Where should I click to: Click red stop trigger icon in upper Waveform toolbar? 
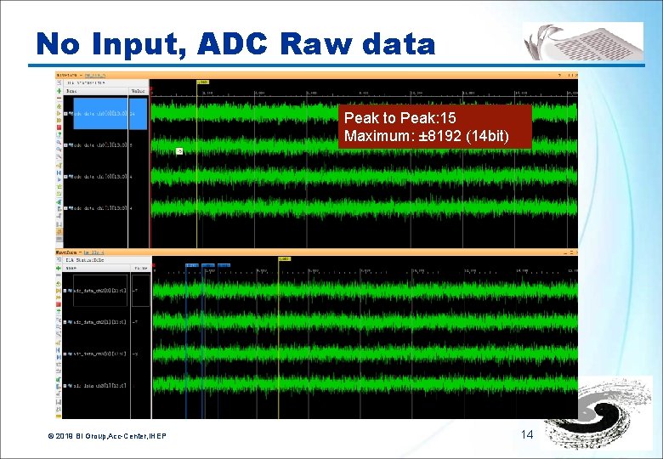pos(59,127)
